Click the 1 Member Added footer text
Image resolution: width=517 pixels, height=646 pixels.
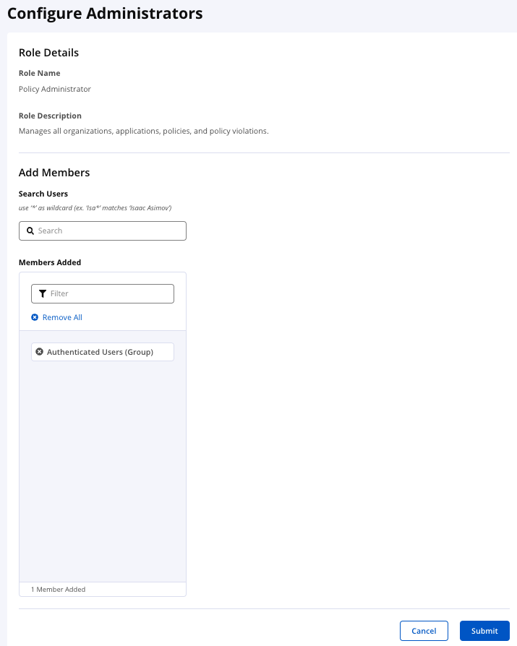click(x=58, y=590)
